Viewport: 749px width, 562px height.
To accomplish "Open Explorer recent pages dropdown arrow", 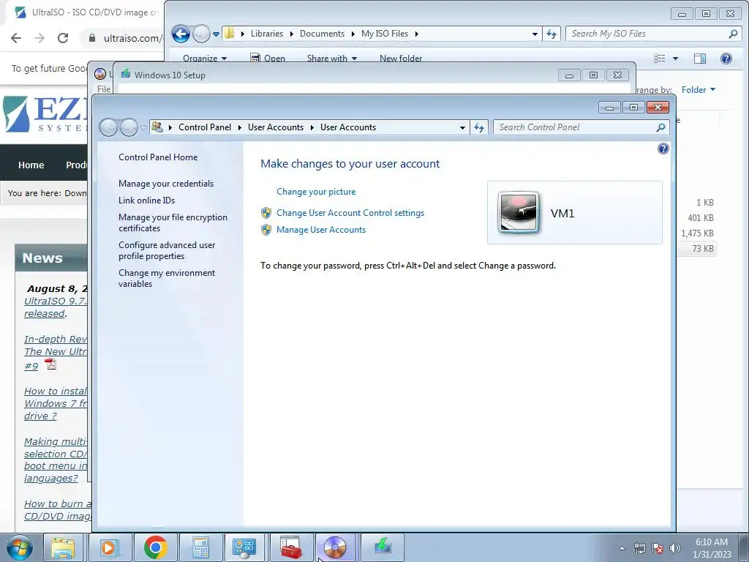I will pyautogui.click(x=216, y=34).
